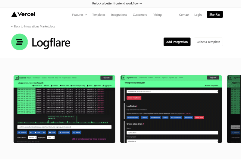
Task: Click the blue Save button
Action: tap(52, 133)
